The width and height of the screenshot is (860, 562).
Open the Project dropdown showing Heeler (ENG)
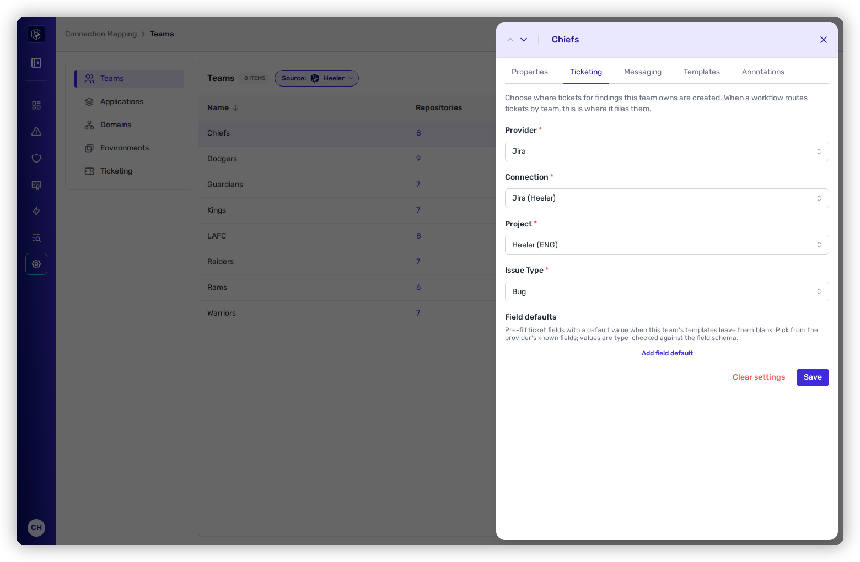tap(667, 245)
